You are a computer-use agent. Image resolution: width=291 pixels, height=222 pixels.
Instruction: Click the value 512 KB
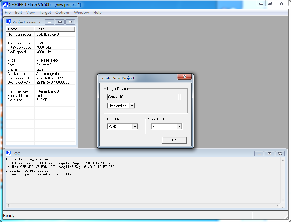pos(42,100)
